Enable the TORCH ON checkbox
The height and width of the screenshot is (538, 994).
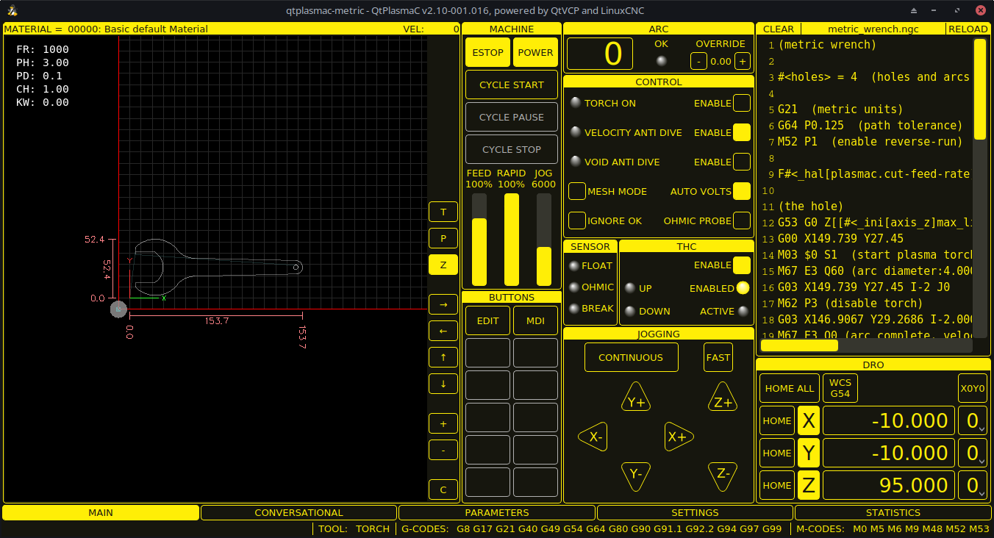pos(742,103)
